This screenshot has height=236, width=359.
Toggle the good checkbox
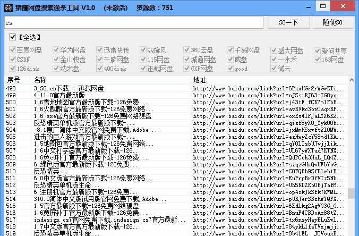tap(230, 68)
